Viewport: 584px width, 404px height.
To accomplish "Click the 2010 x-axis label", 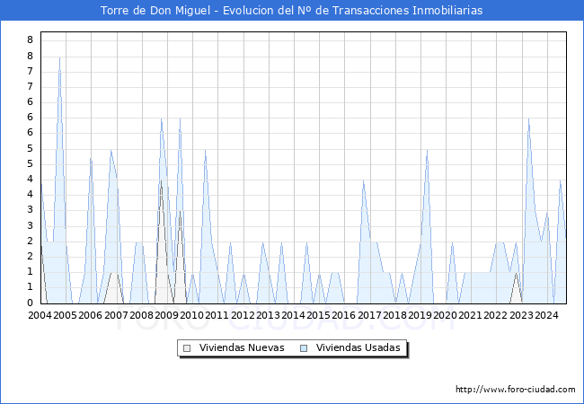I will tap(191, 315).
